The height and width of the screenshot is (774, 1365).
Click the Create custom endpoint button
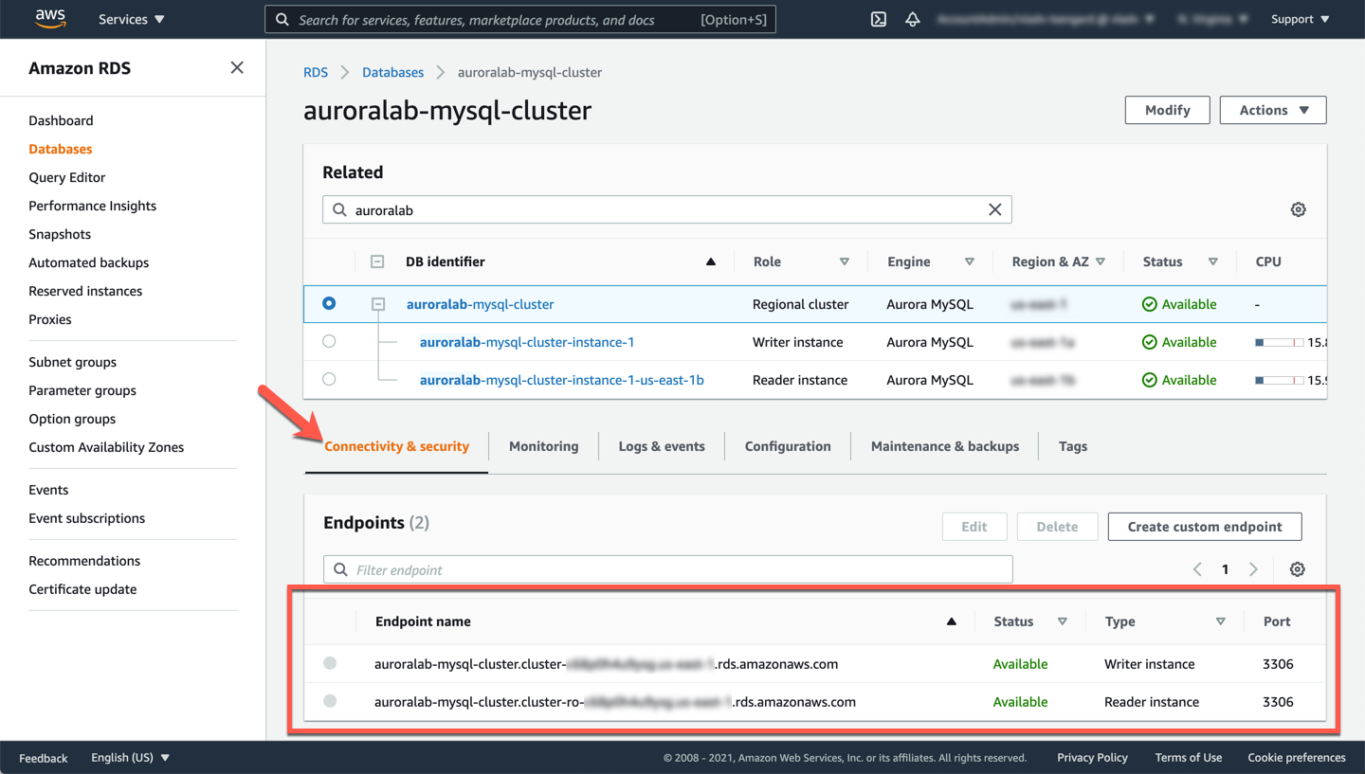pos(1204,527)
